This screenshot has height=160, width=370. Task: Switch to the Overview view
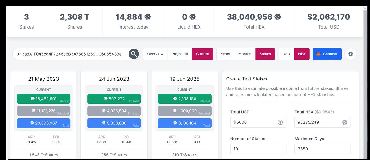point(155,54)
